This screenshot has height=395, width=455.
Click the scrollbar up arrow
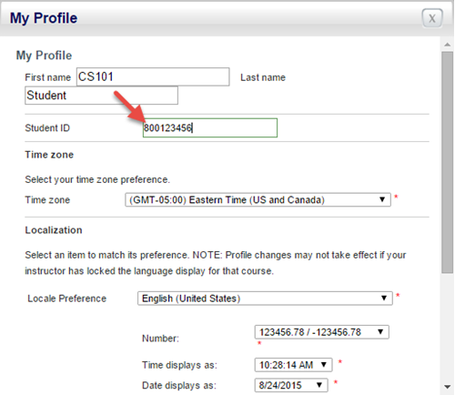[x=447, y=45]
